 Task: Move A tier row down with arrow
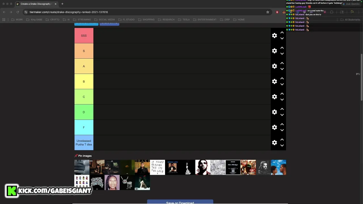pos(282,69)
